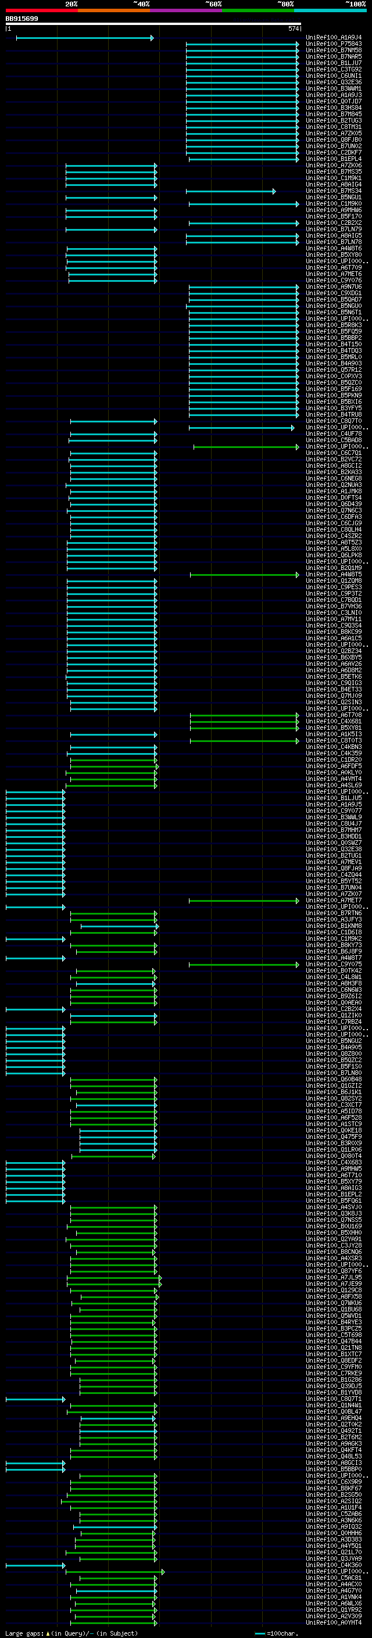Click the alignment bar for UniRef100_C1M9K0
The image size is (372, 1638).
point(244,204)
